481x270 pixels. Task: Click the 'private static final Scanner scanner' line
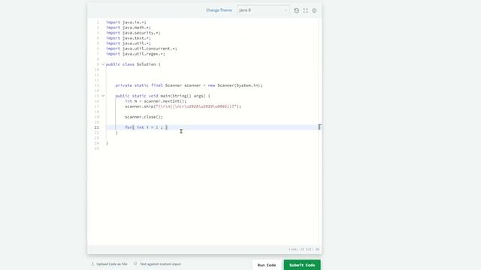tap(189, 85)
